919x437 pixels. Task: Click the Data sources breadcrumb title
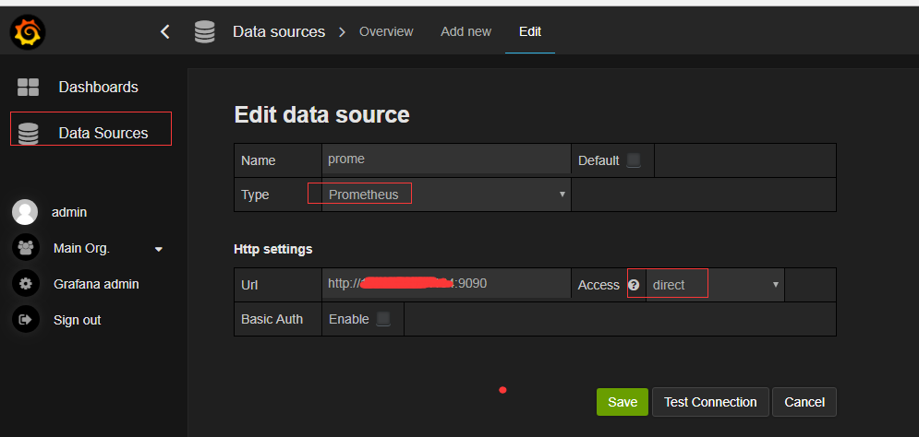pos(279,31)
